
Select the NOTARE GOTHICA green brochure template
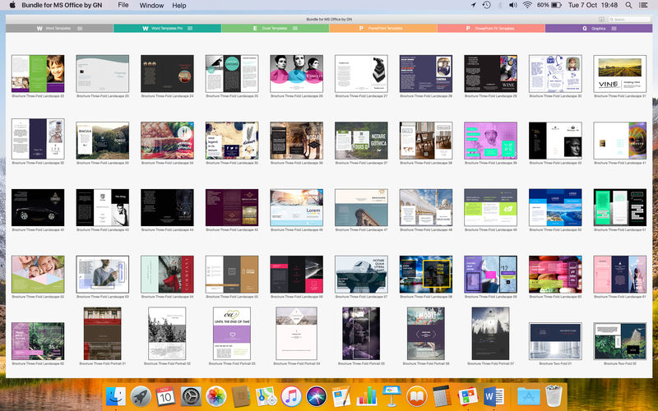pos(361,141)
